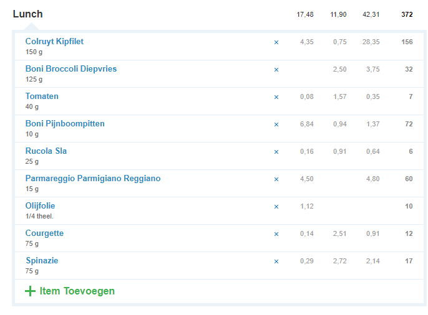The width and height of the screenshot is (428, 315).
Task: Open Boni Broccoli Diepvries details
Action: click(x=71, y=69)
